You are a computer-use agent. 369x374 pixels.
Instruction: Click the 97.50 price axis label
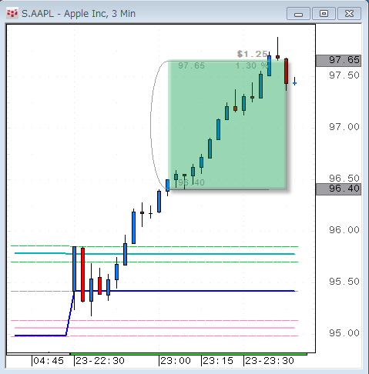point(344,75)
